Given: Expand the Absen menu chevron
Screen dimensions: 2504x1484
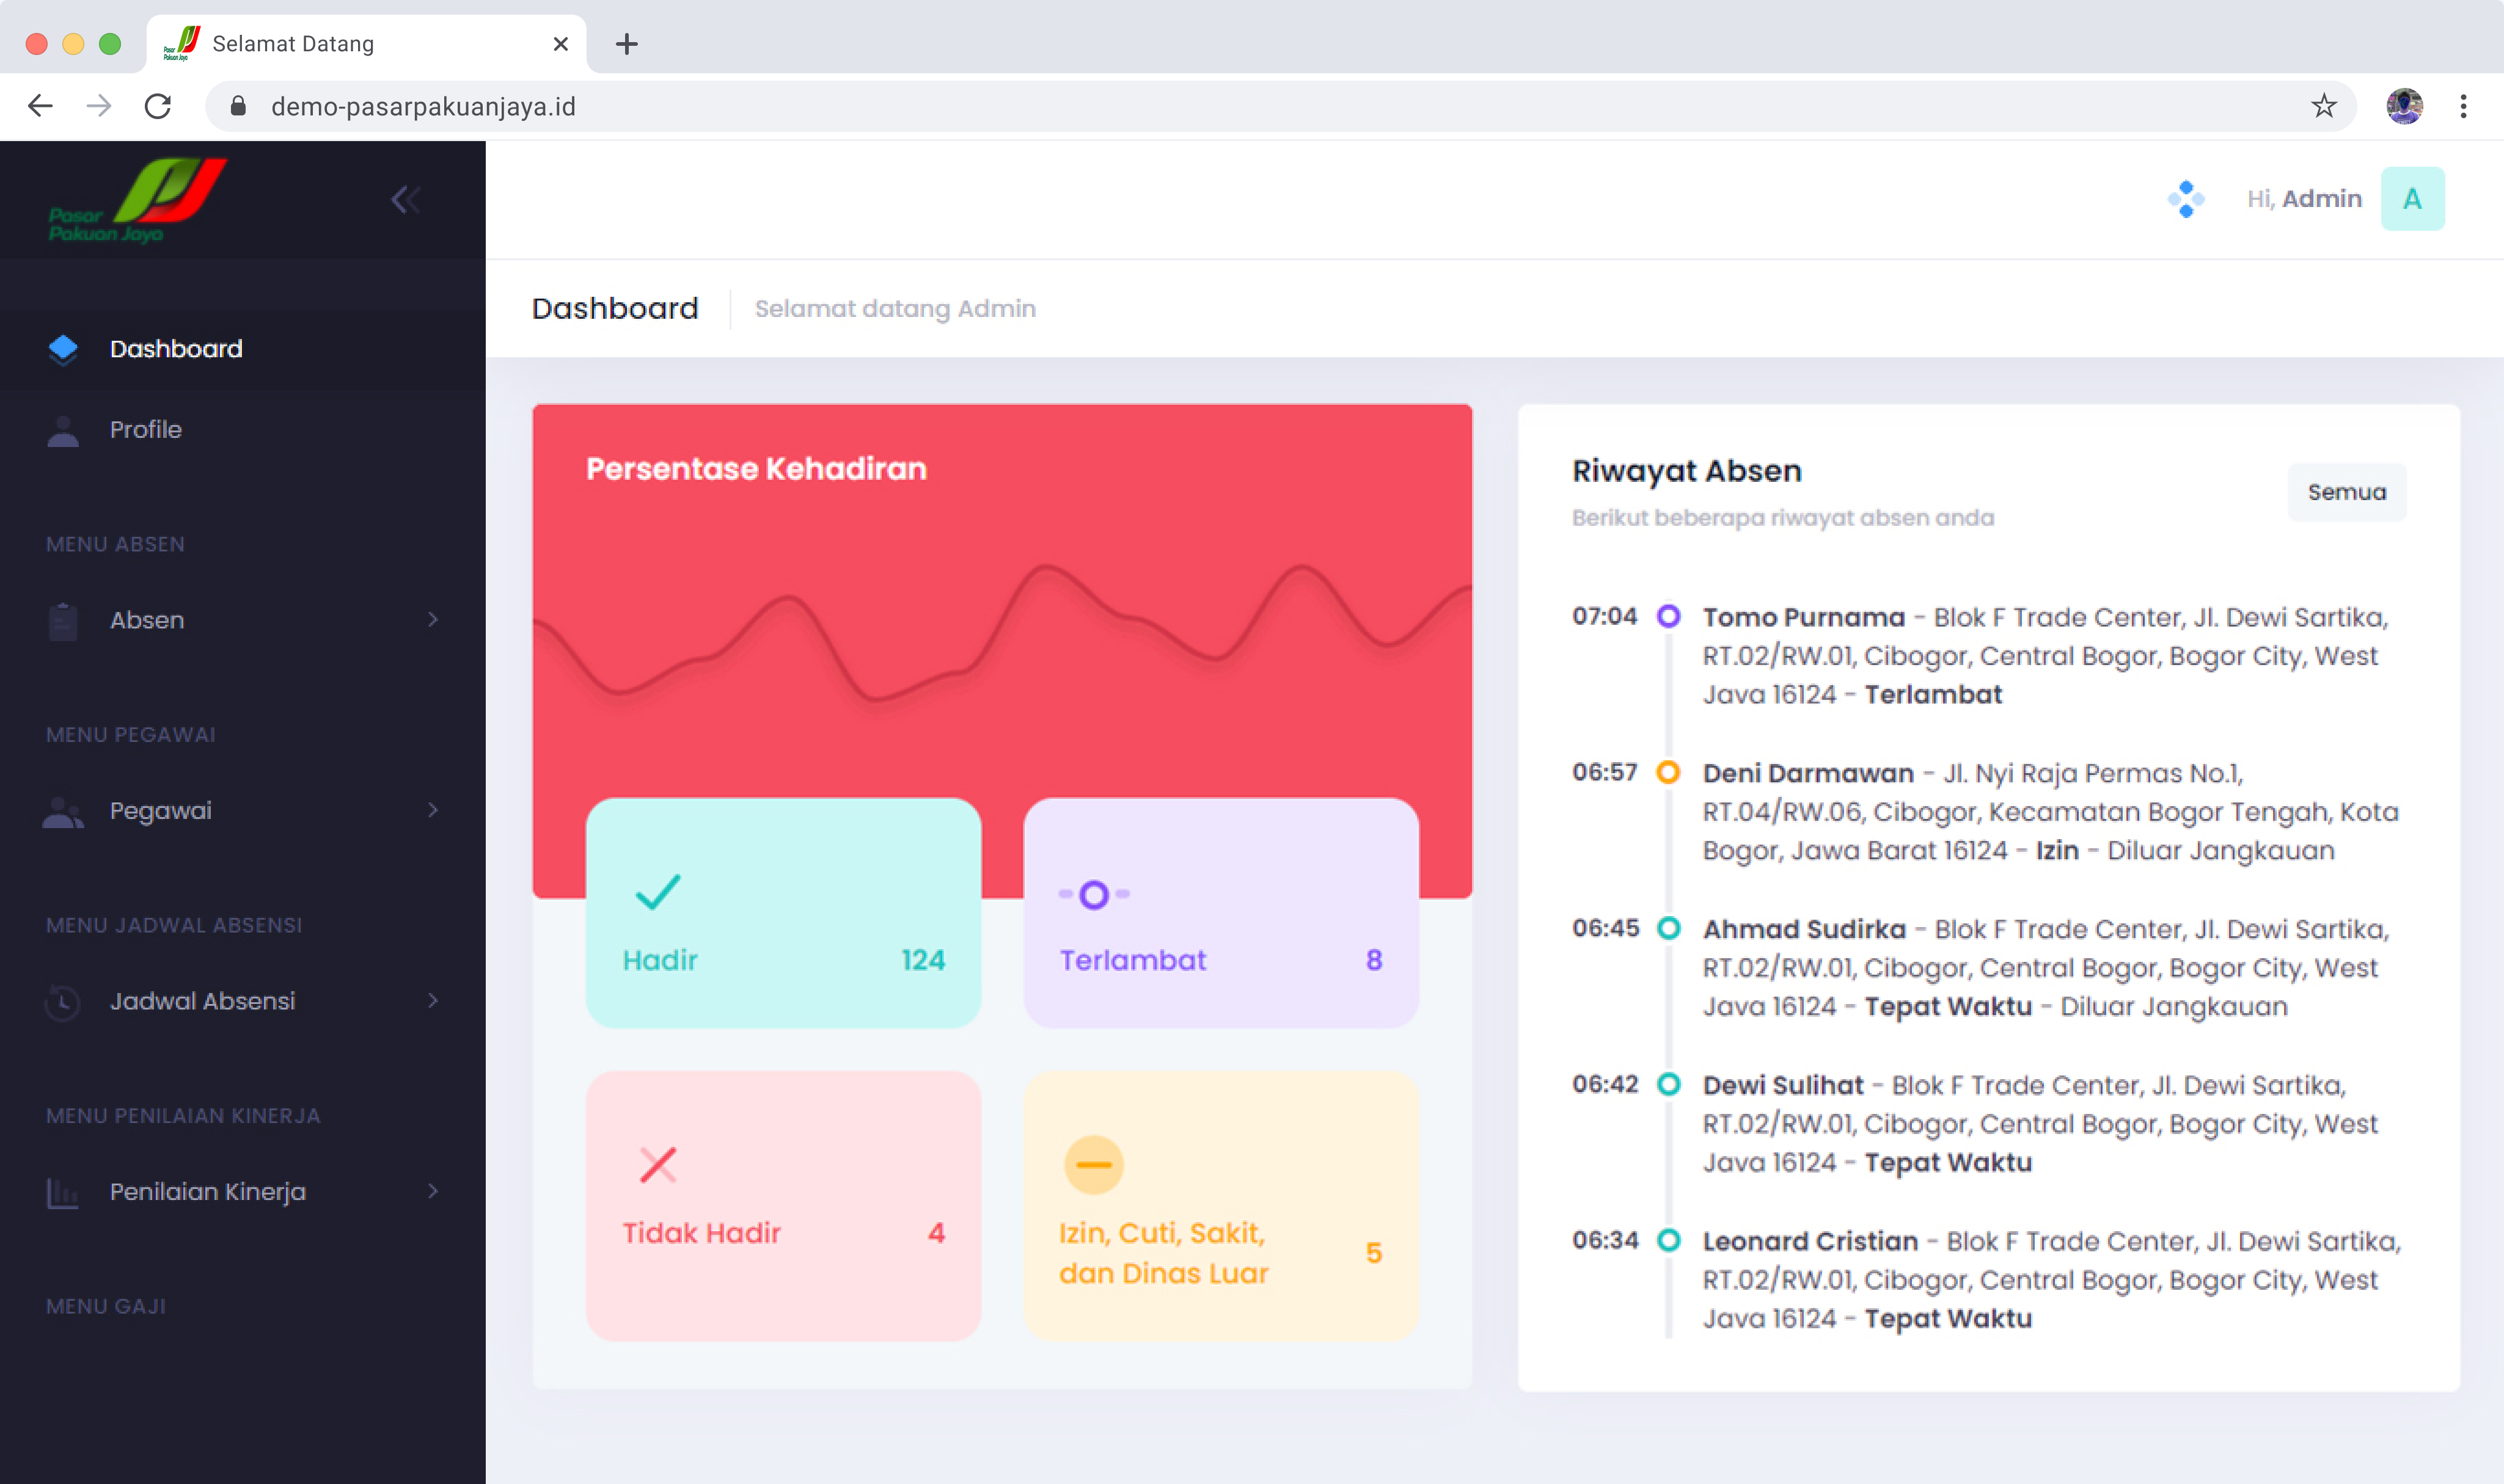Looking at the screenshot, I should [433, 620].
